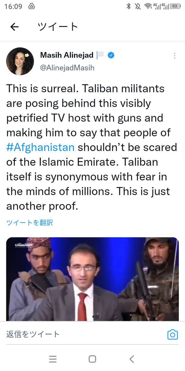This screenshot has height=371, width=185.
Task: Open the #Afghanistan hashtag
Action: click(x=40, y=147)
